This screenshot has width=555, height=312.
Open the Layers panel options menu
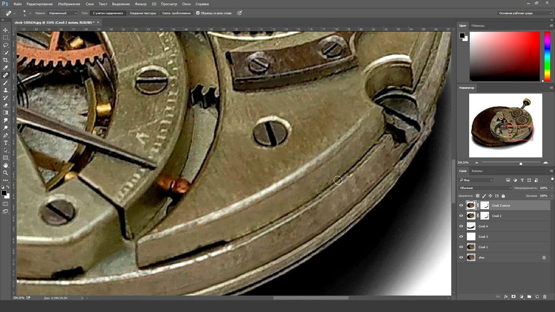[x=551, y=171]
